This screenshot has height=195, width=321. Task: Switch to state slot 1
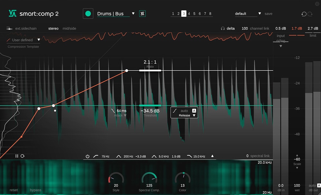[173, 14]
